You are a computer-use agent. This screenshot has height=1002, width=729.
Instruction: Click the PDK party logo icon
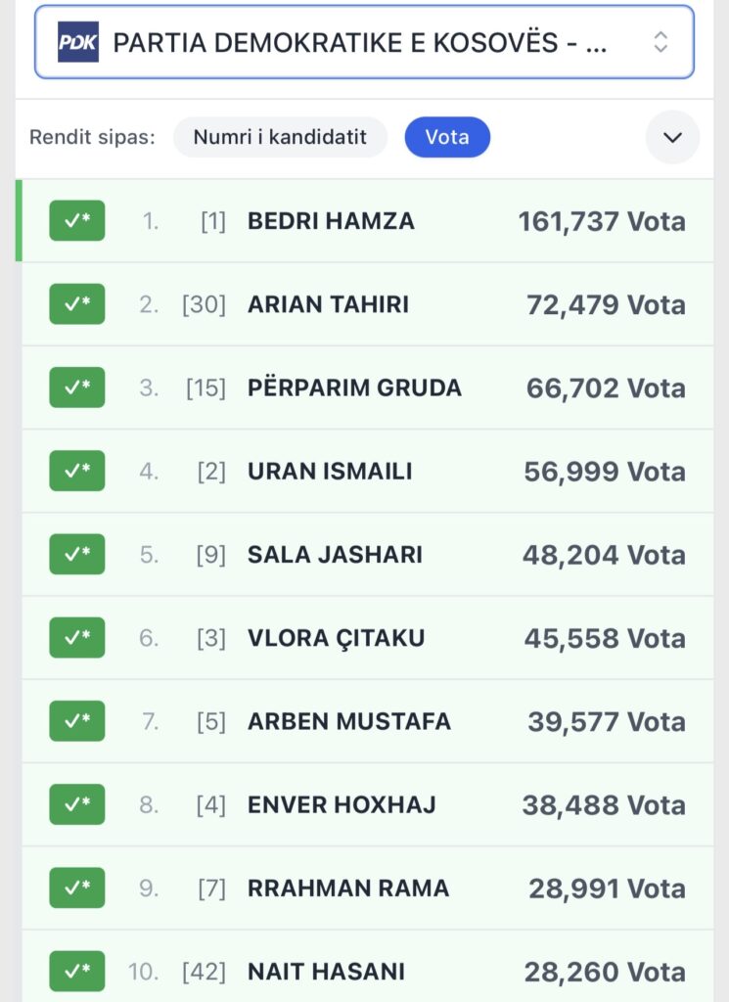coord(78,42)
